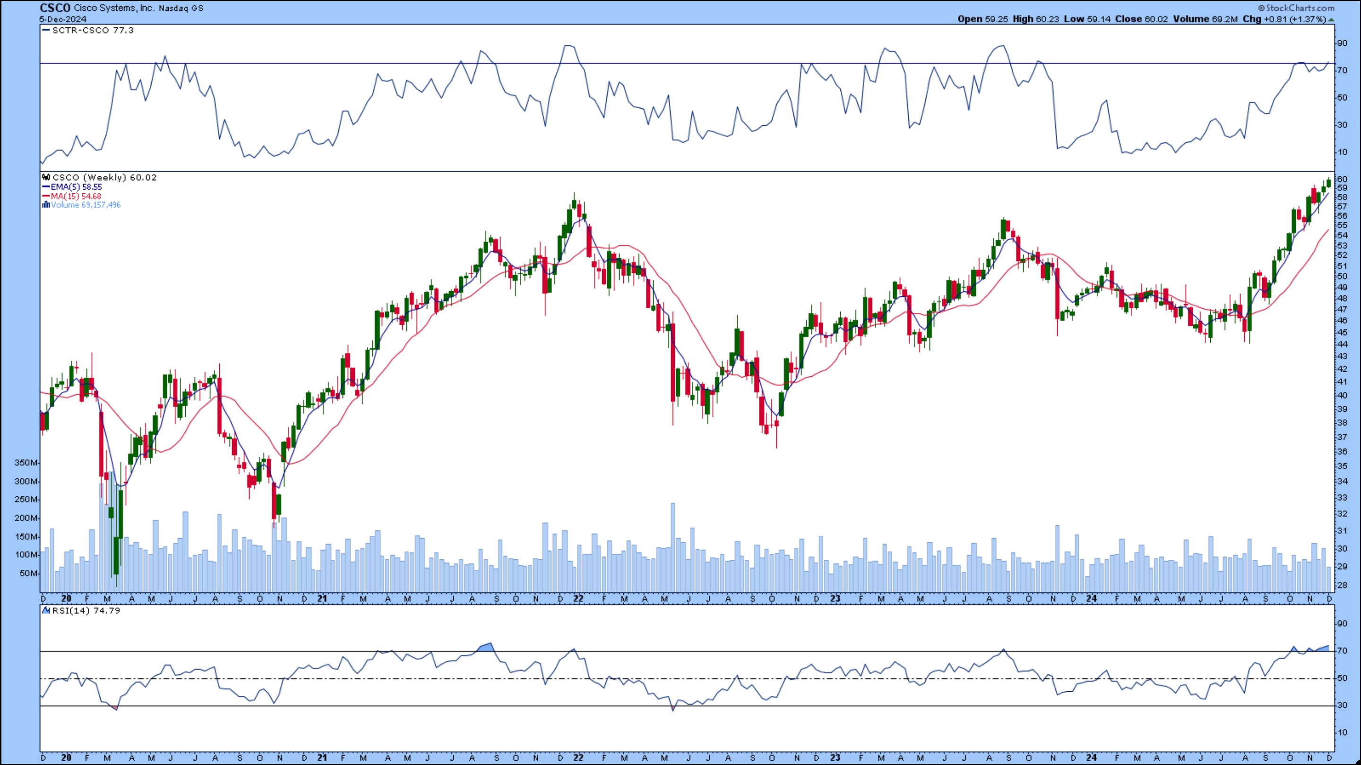Click the 90 level on SCTR axis

1342,43
